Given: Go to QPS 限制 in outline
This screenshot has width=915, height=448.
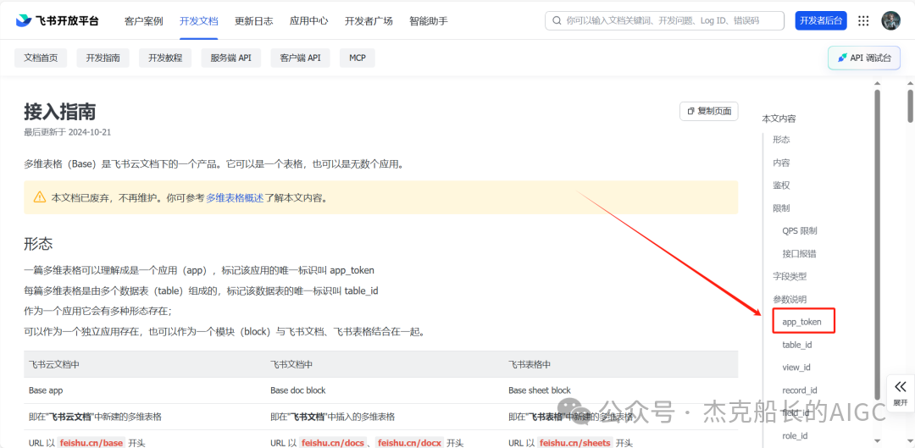Looking at the screenshot, I should [x=800, y=231].
